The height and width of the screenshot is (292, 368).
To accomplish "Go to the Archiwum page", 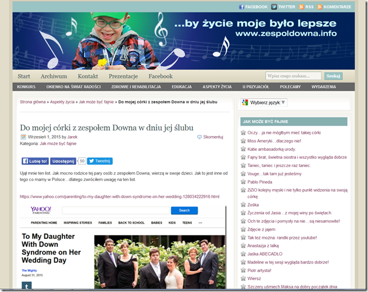I will click(x=54, y=76).
